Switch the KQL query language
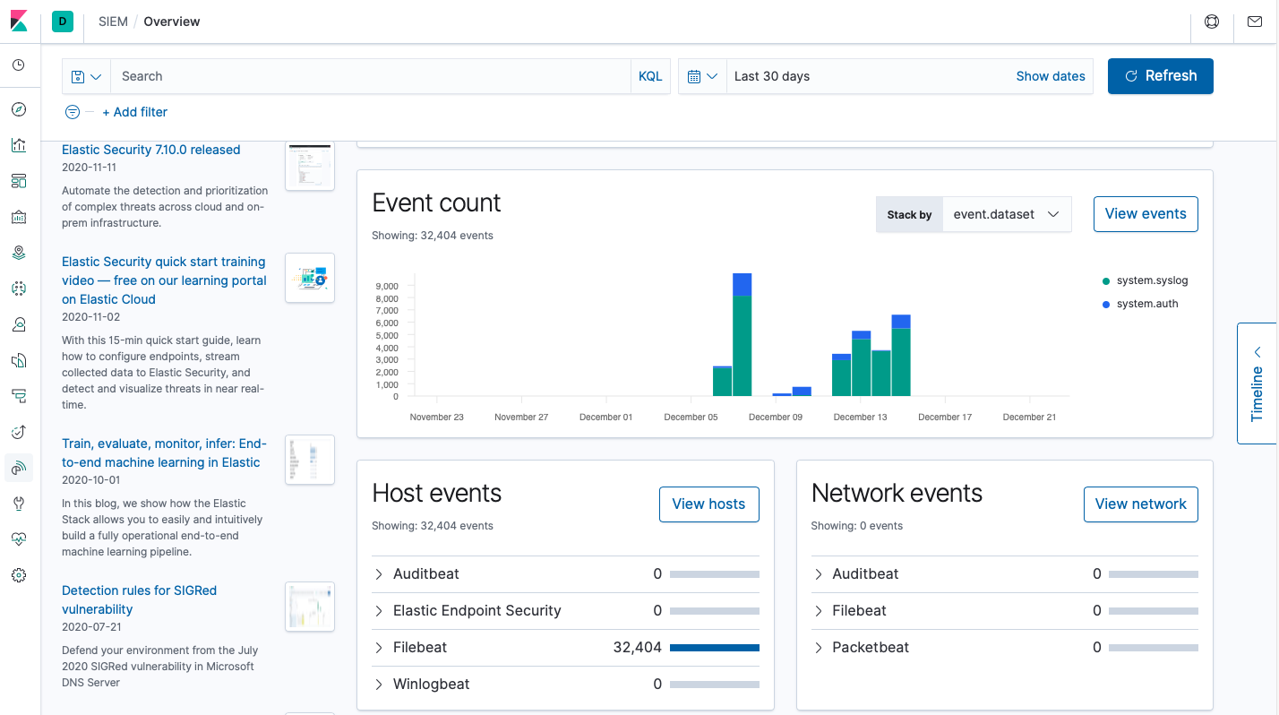Screen dimensions: 1279x715 coord(650,76)
